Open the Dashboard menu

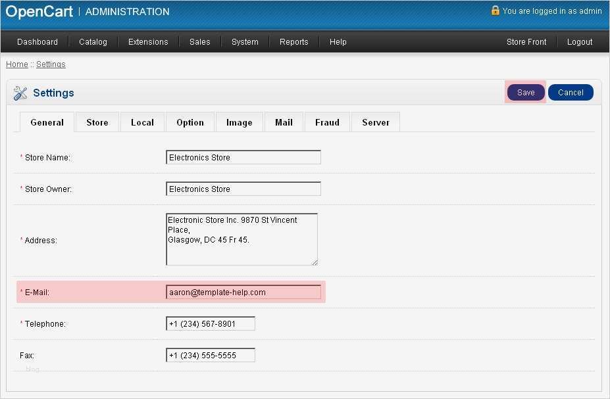(x=38, y=41)
